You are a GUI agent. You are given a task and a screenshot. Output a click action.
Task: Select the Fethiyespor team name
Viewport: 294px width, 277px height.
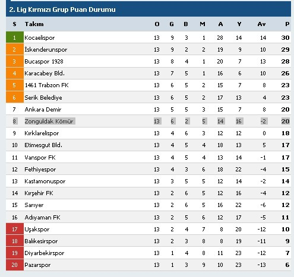40,170
